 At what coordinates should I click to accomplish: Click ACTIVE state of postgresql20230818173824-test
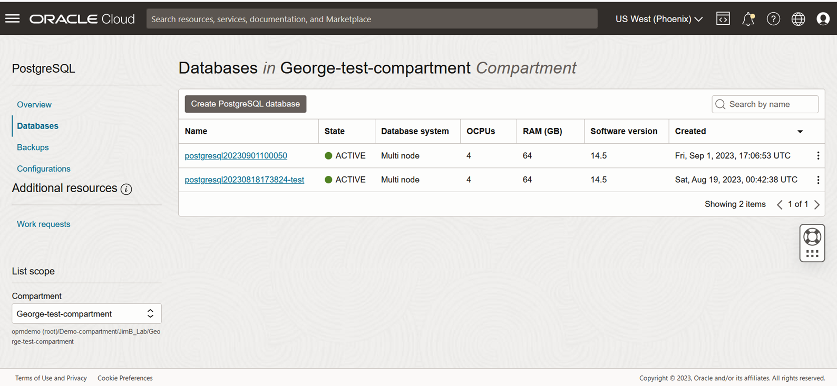point(345,180)
